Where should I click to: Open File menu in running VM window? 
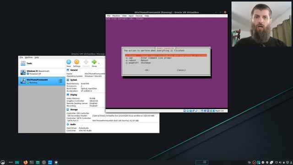[x=109, y=16]
